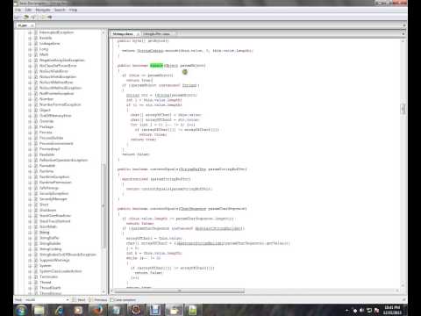Open the Help menu
This screenshot has height=316, width=421.
click(x=73, y=10)
